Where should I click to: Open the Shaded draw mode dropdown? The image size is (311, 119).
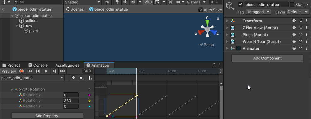click(x=82, y=2)
